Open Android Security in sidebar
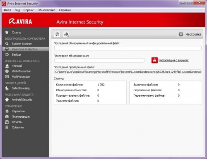The width and height of the screenshot is (207, 159). coord(22,100)
